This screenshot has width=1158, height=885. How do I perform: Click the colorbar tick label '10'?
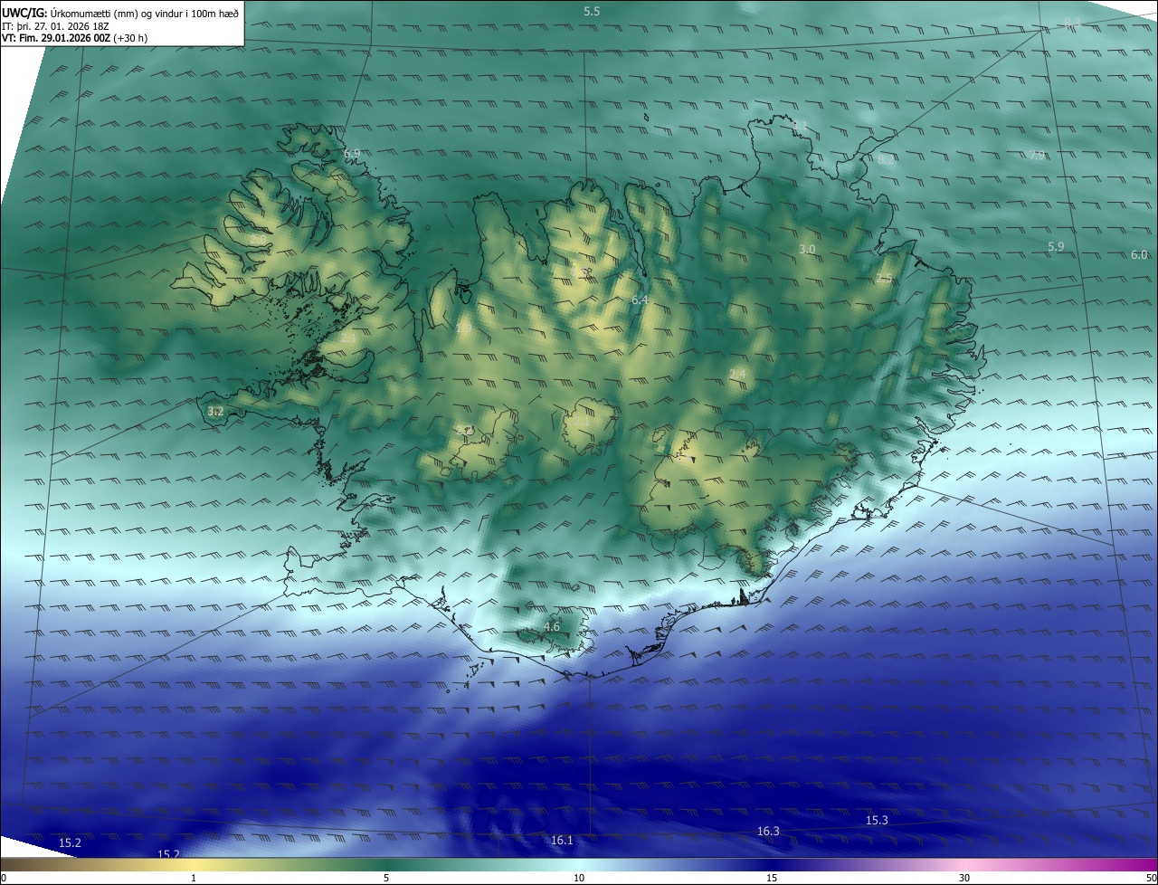579,878
